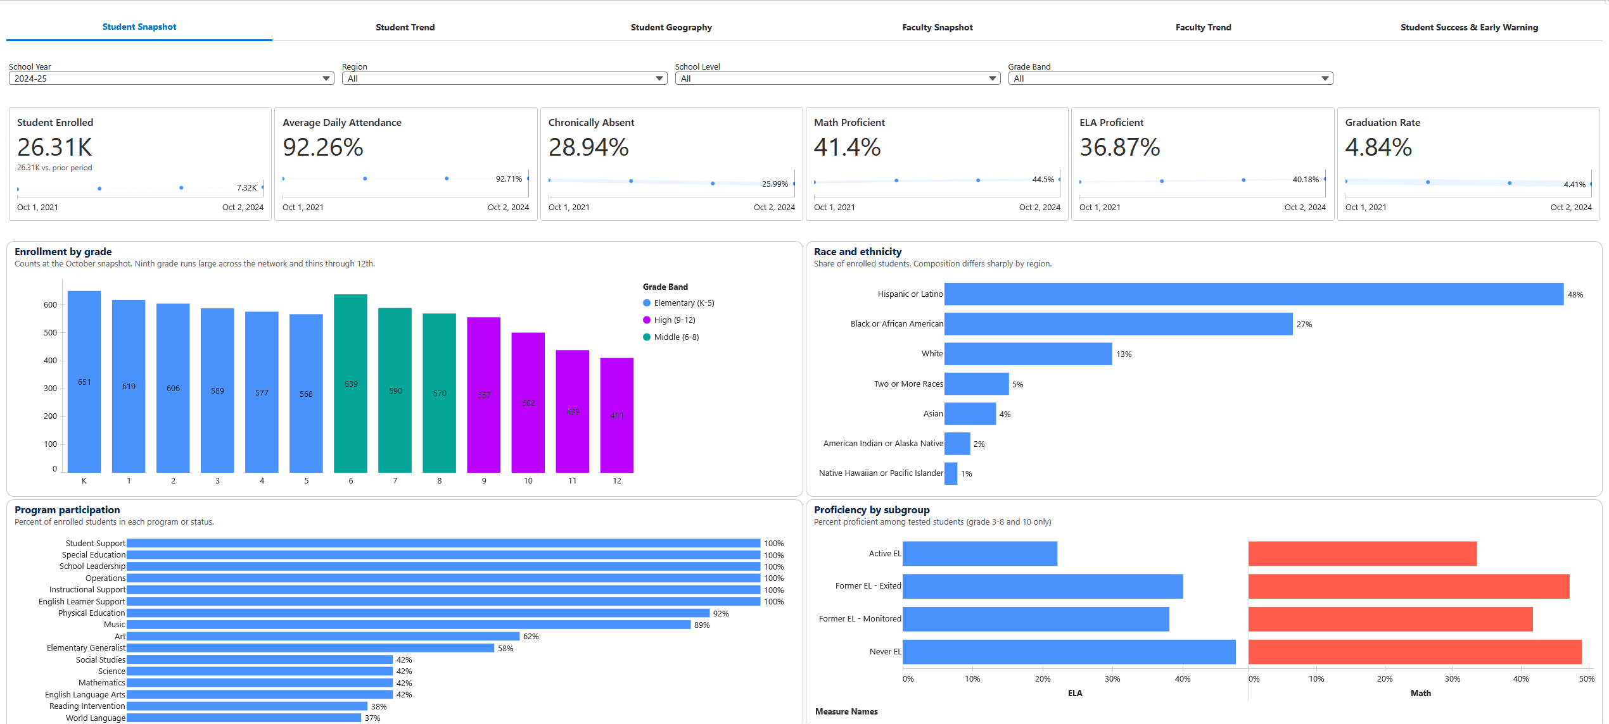Click the World Language program label
Screen dimensions: 1609x724
click(96, 718)
